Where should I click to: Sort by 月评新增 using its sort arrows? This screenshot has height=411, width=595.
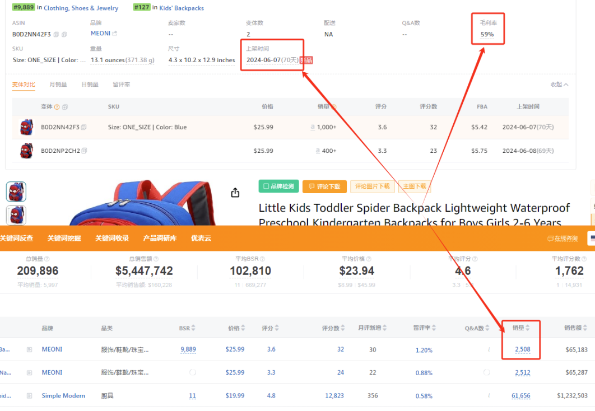pos(384,328)
